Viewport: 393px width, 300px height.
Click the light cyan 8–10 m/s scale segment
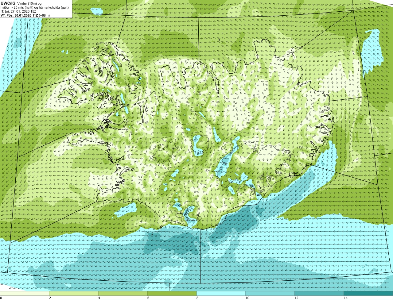(x=221, y=293)
